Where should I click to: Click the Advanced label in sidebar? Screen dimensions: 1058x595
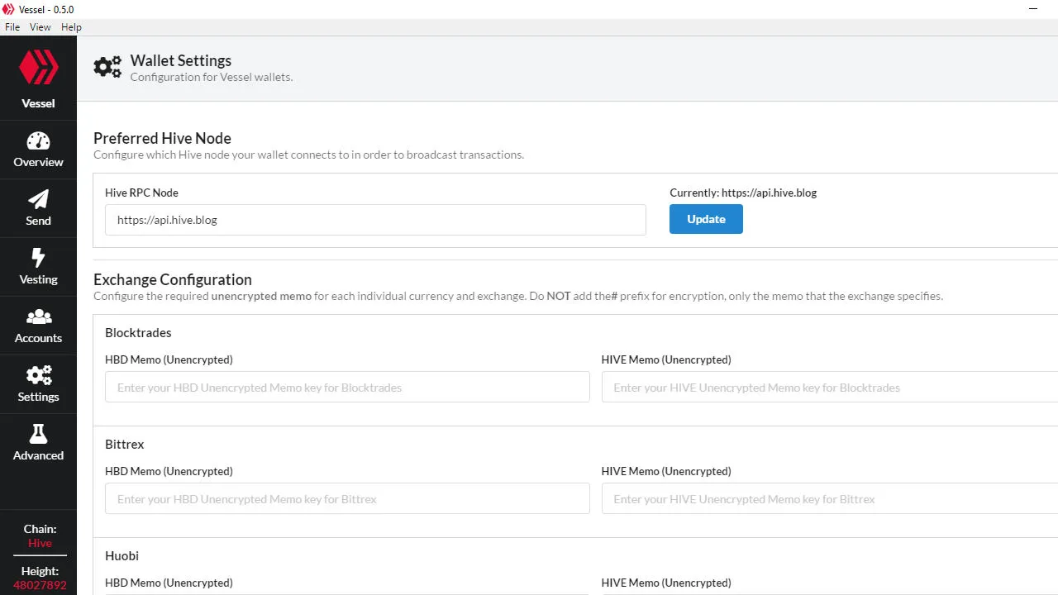(38, 455)
